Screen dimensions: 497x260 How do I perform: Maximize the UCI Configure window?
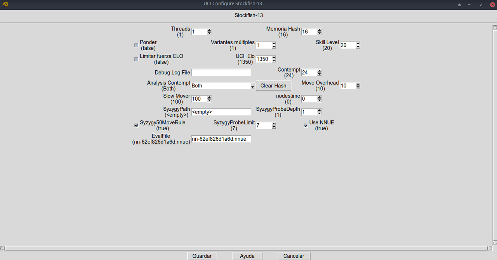(x=481, y=5)
